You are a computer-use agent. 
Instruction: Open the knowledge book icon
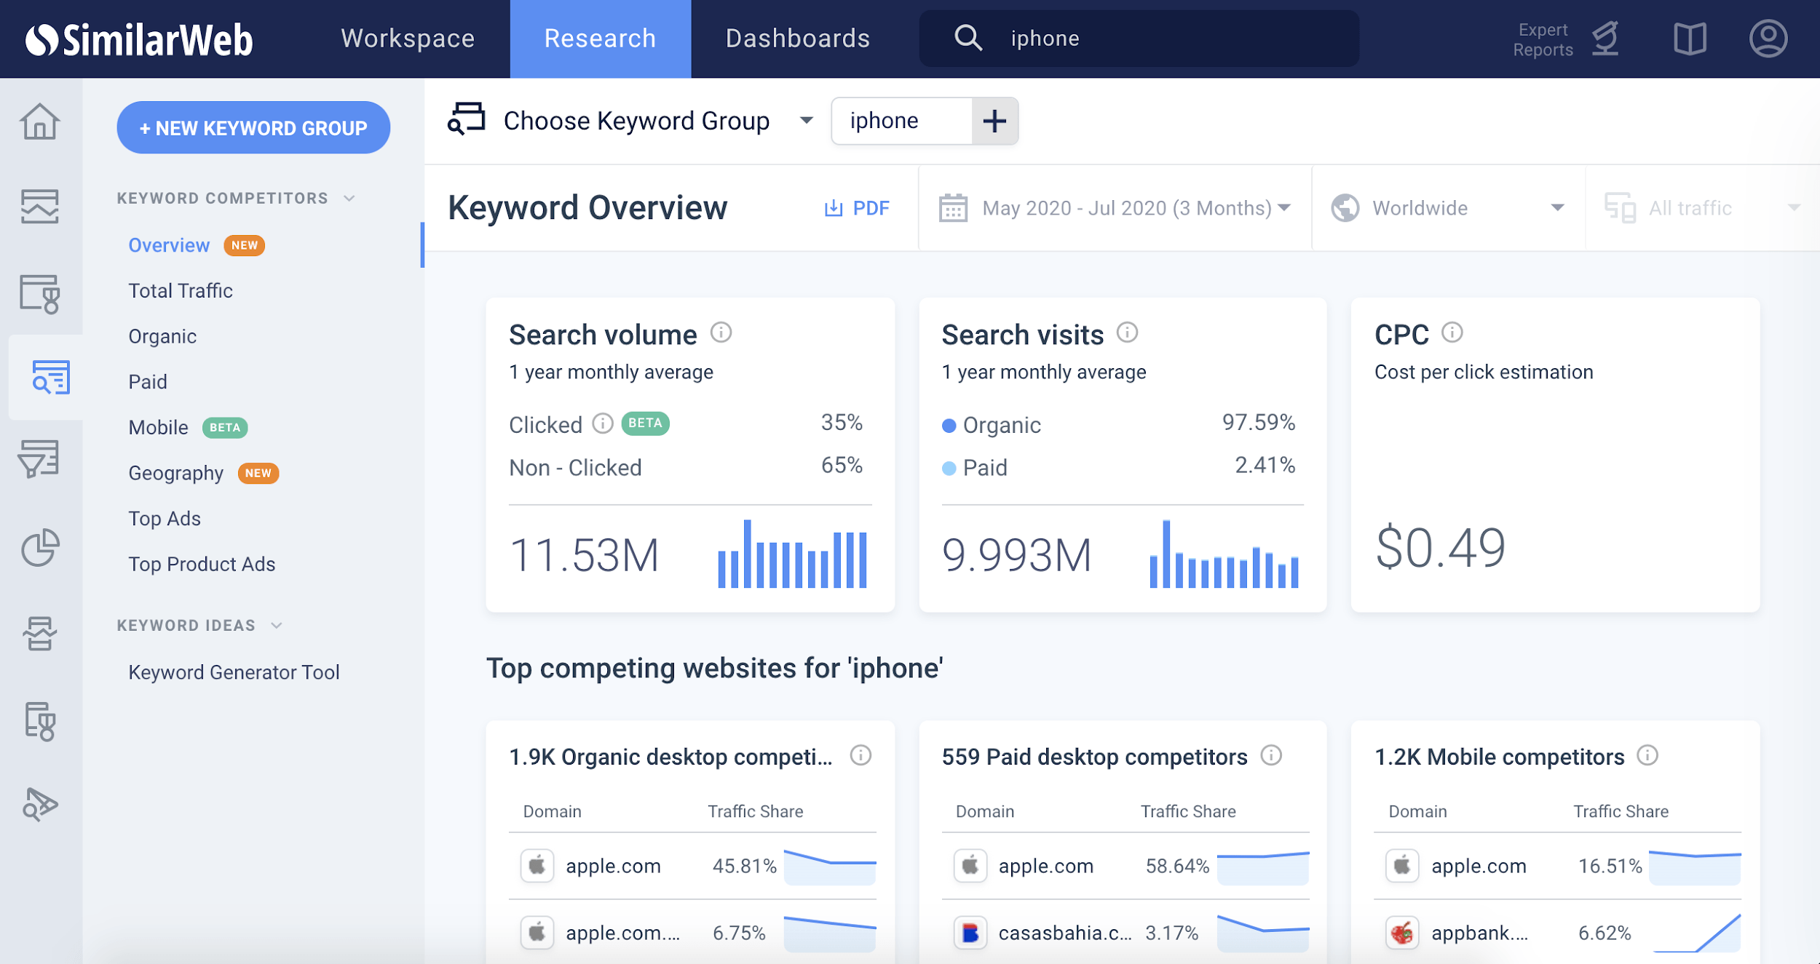click(1690, 39)
